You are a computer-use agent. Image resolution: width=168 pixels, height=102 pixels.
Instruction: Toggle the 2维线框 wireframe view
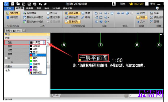(13, 13)
